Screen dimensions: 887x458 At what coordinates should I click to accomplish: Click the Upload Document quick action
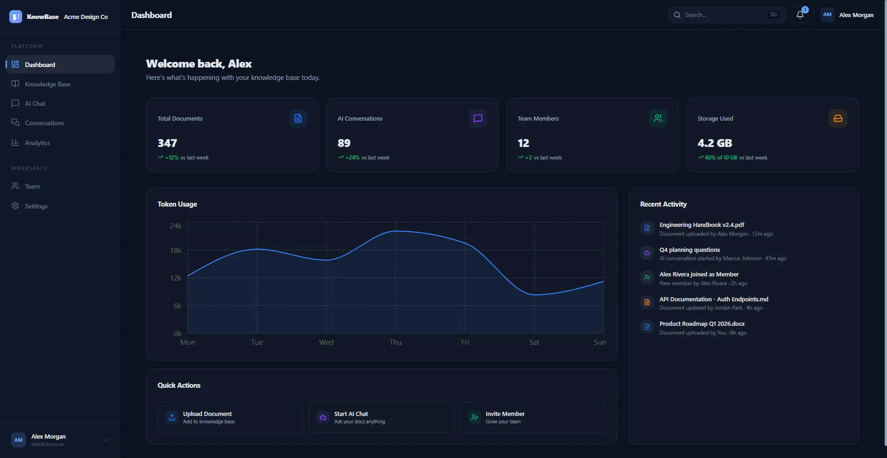(x=230, y=417)
